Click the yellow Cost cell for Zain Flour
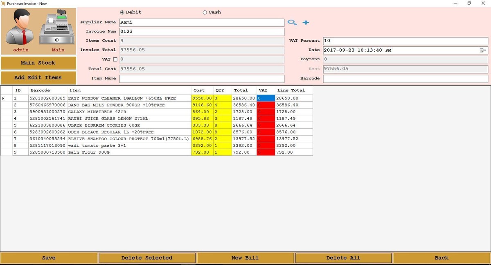The height and width of the screenshot is (265, 491). tap(202, 152)
